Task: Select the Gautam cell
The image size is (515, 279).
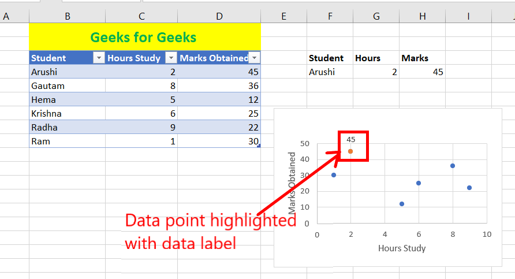Action: (68, 85)
